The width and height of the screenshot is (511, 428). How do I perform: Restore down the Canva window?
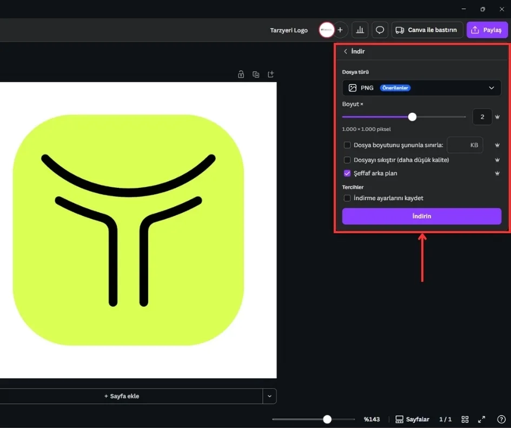tap(483, 9)
